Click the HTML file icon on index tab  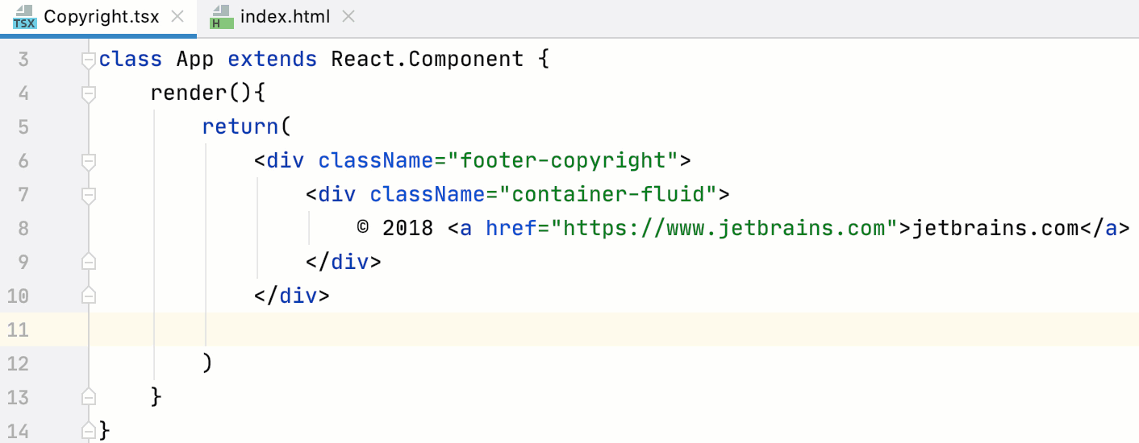pyautogui.click(x=220, y=17)
